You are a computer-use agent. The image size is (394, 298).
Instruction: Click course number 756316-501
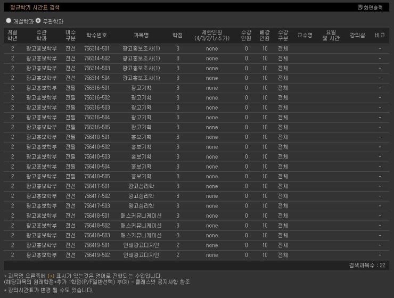[x=97, y=88]
